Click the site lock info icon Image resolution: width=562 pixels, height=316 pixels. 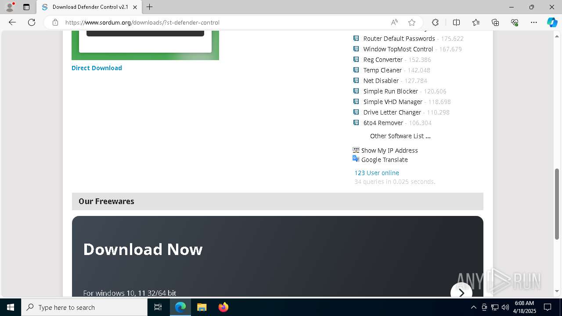click(55, 22)
